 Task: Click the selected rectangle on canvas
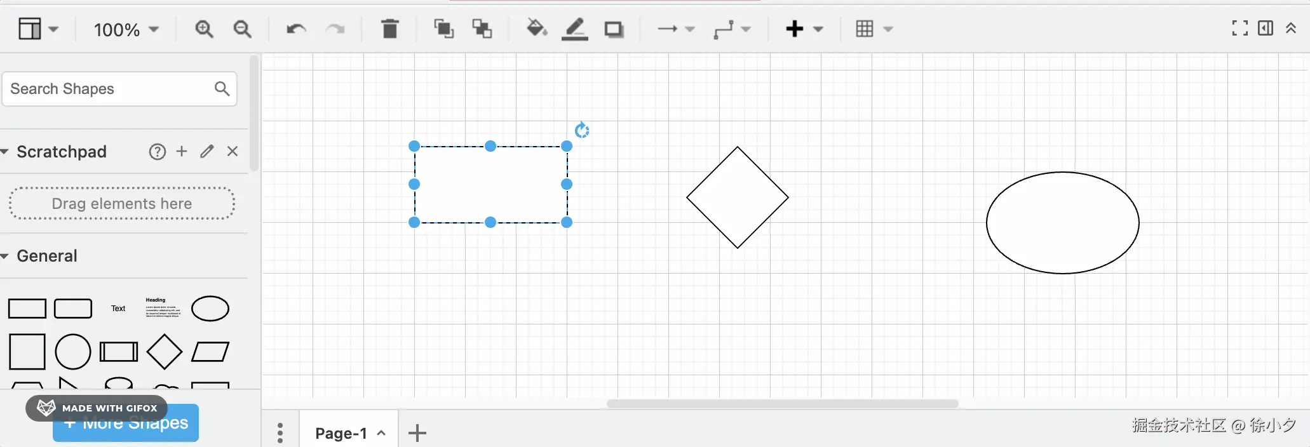pyautogui.click(x=490, y=185)
